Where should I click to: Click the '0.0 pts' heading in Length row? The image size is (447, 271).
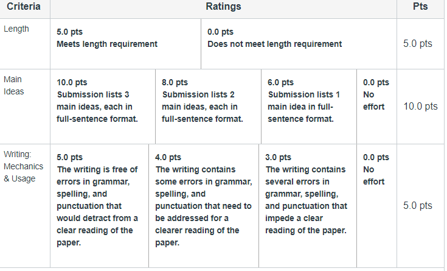point(220,32)
